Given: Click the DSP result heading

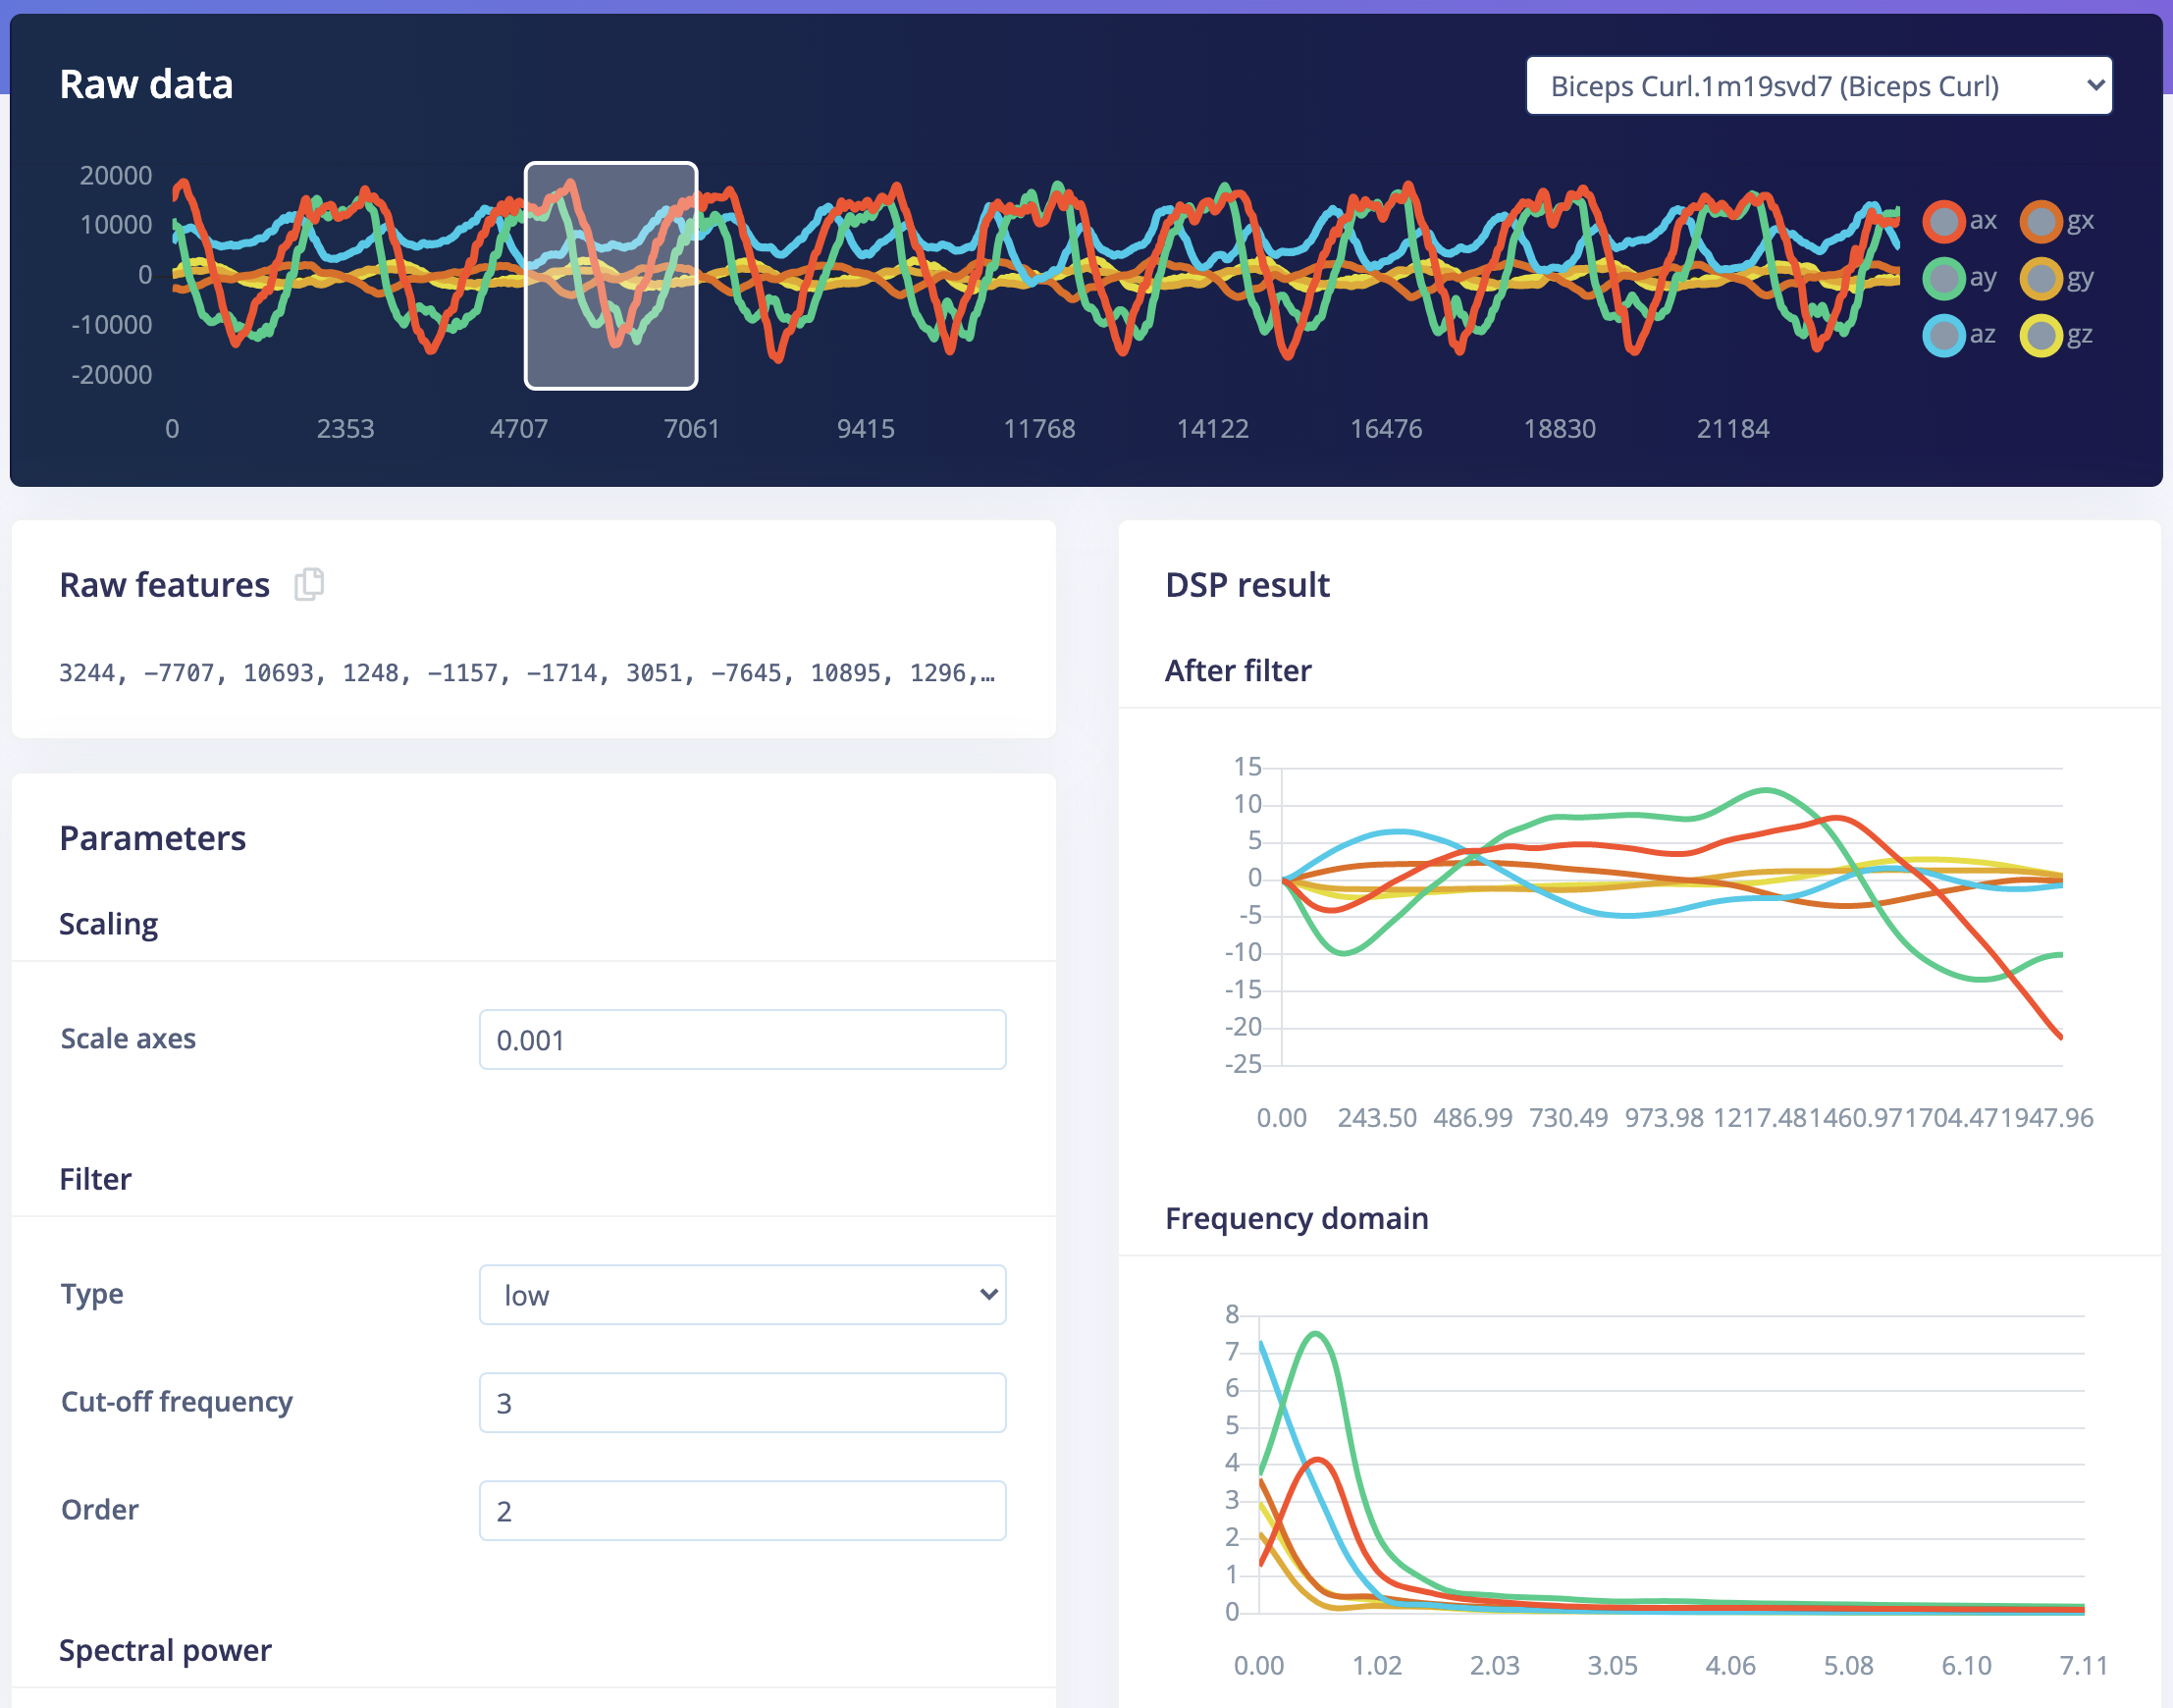Looking at the screenshot, I should tap(1247, 585).
